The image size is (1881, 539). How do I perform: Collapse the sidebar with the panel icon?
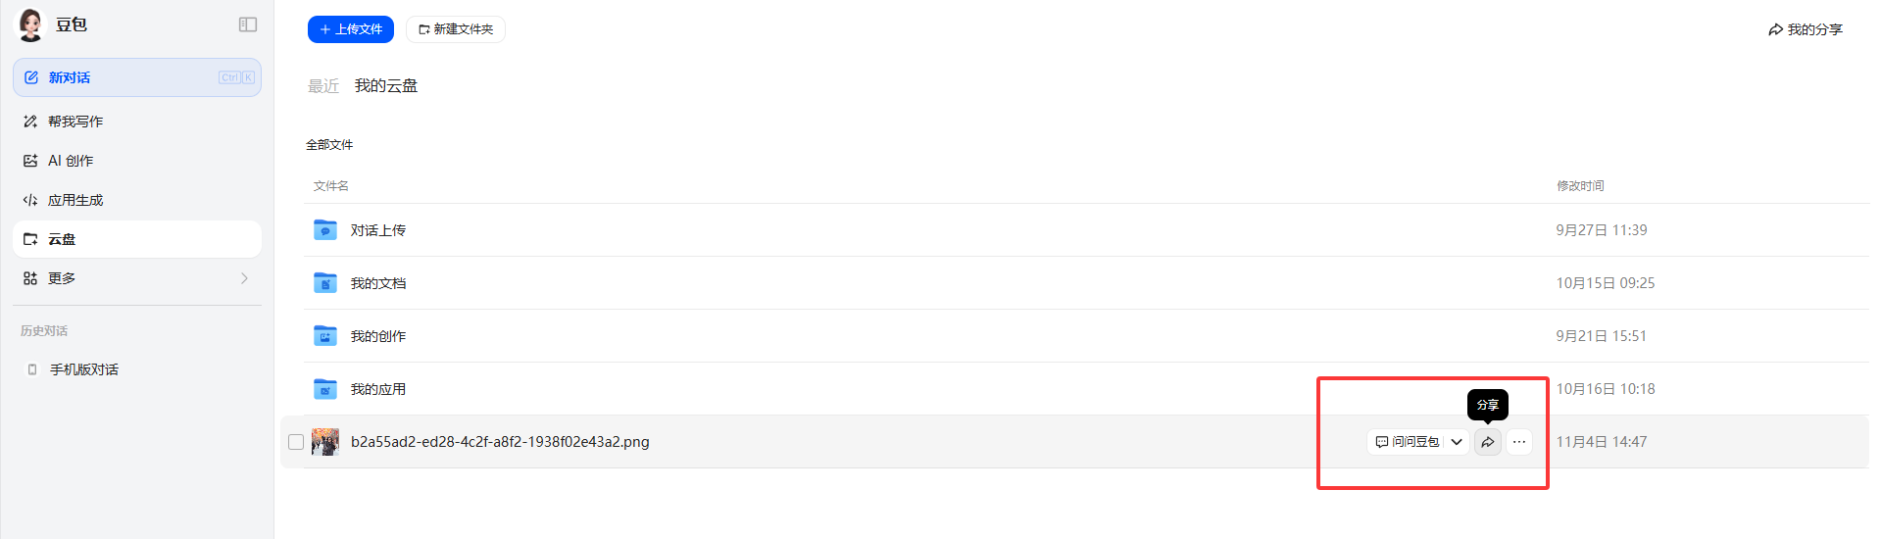(248, 24)
